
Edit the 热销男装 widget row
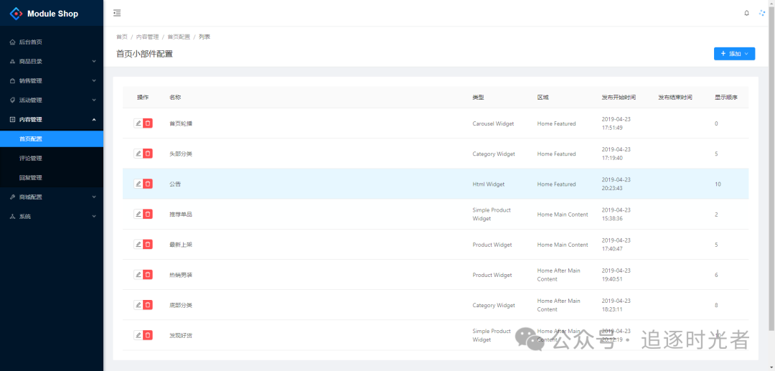pos(138,275)
